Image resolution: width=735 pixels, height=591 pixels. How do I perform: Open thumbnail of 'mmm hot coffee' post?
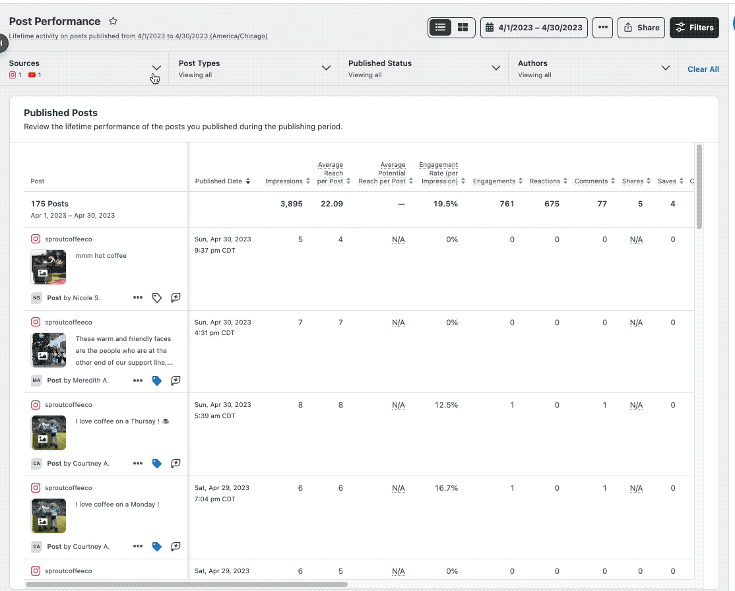48,267
